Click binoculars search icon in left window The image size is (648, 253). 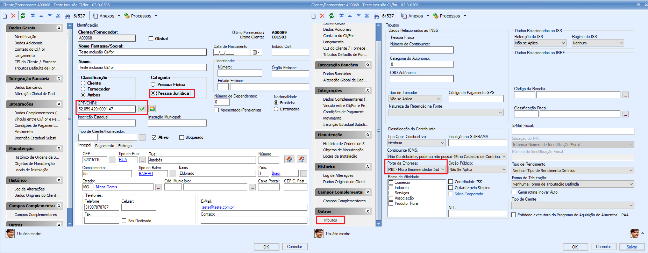pos(68,16)
